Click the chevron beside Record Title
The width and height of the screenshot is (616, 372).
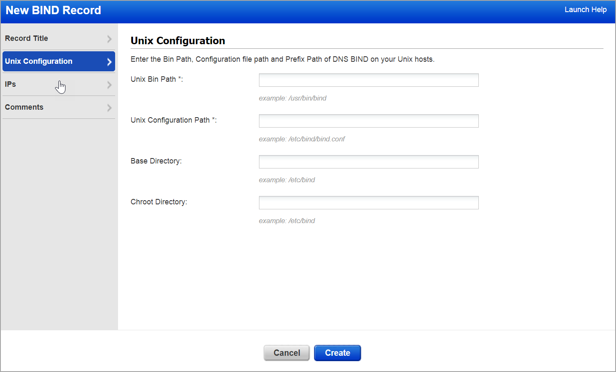pos(109,39)
